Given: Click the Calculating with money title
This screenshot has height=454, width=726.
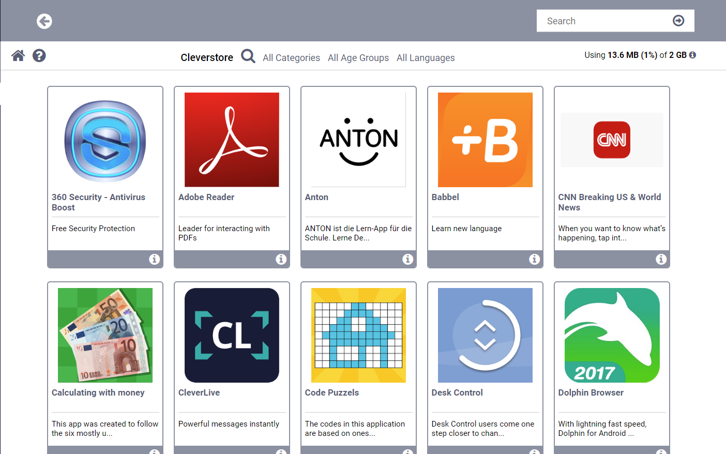Looking at the screenshot, I should [x=98, y=392].
